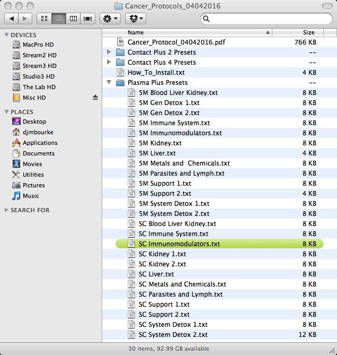
Task: Eject the Misc HD drive
Action: coord(95,97)
